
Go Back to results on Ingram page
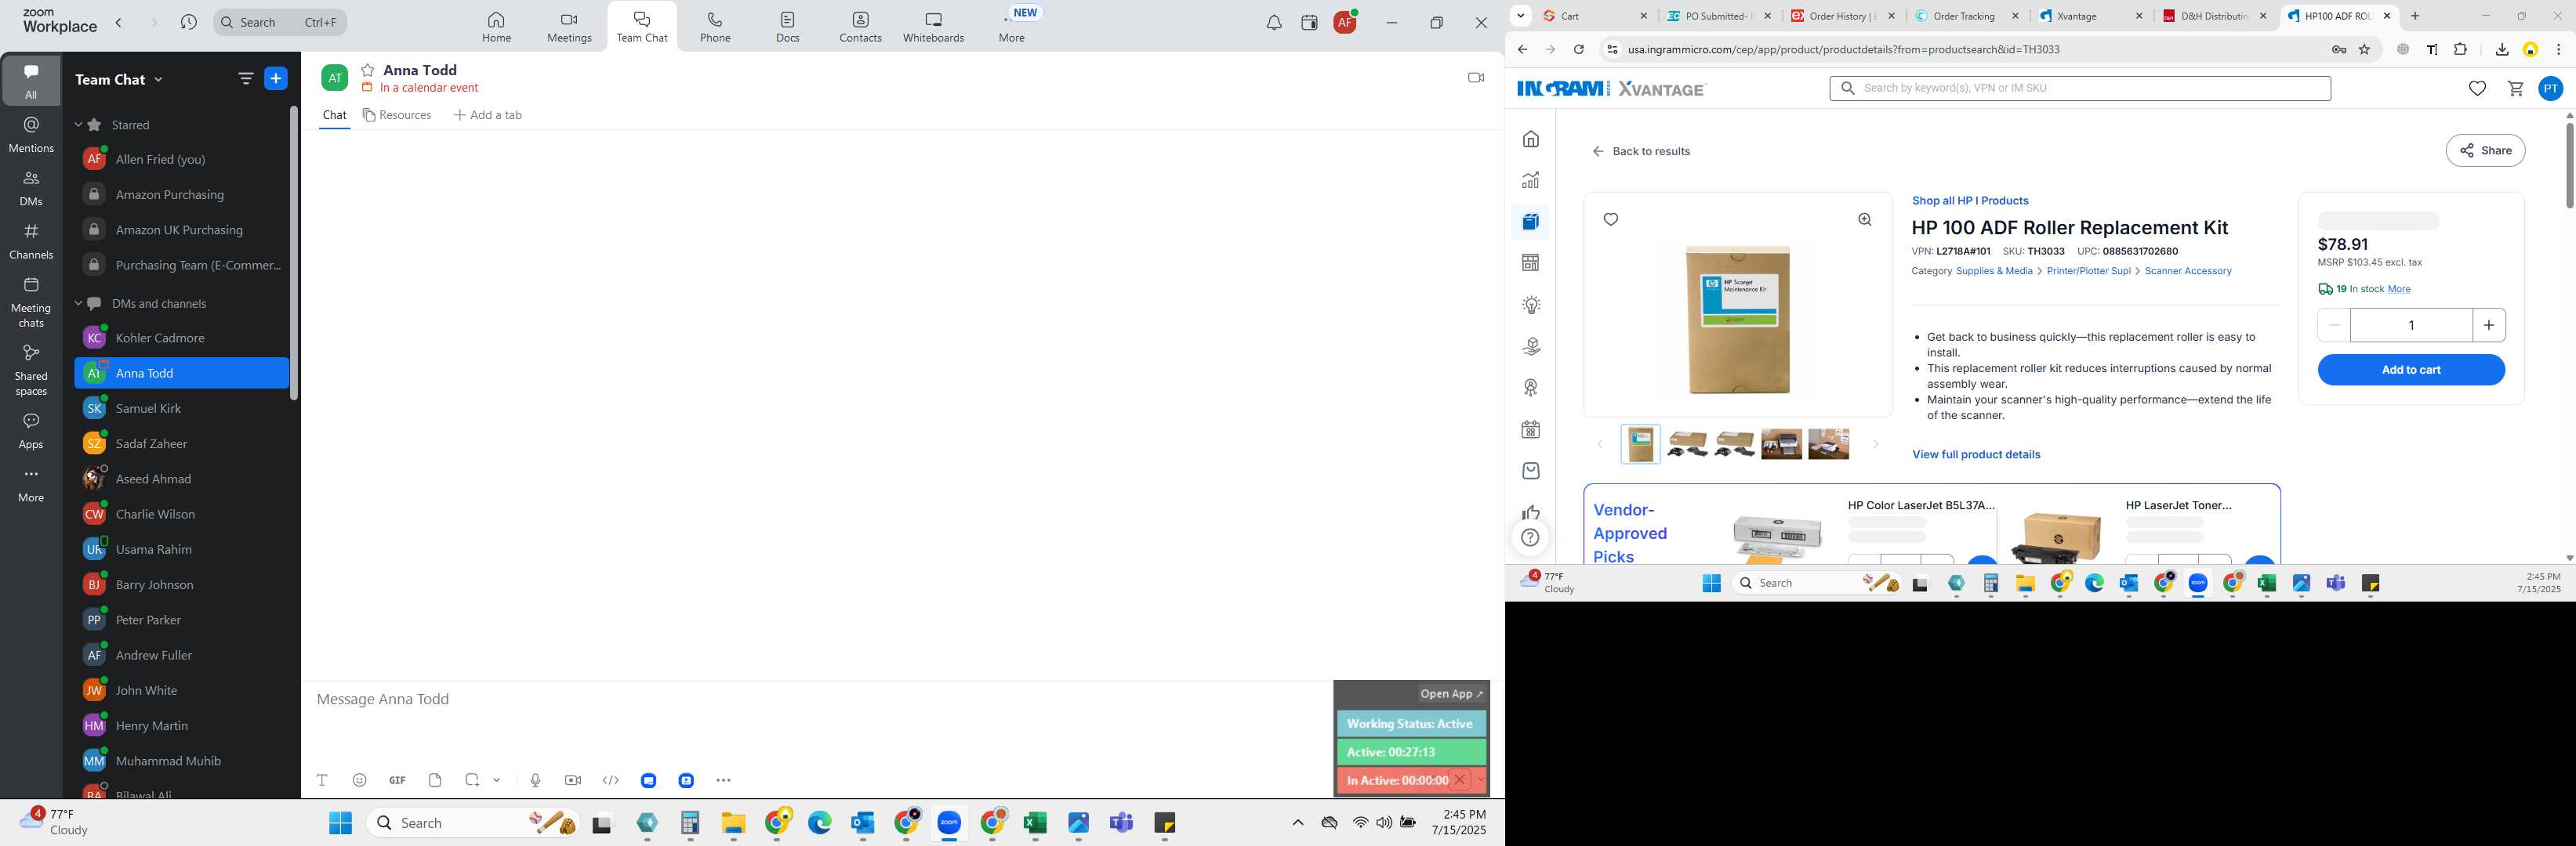coord(1641,152)
